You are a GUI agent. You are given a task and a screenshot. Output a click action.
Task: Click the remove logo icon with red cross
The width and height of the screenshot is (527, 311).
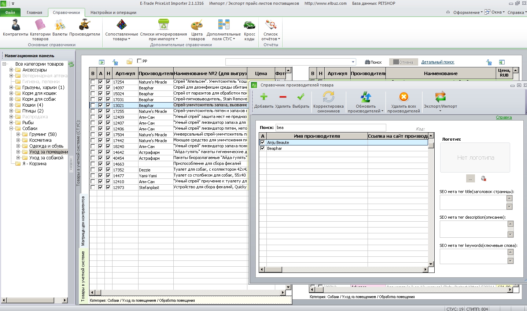[x=483, y=178]
